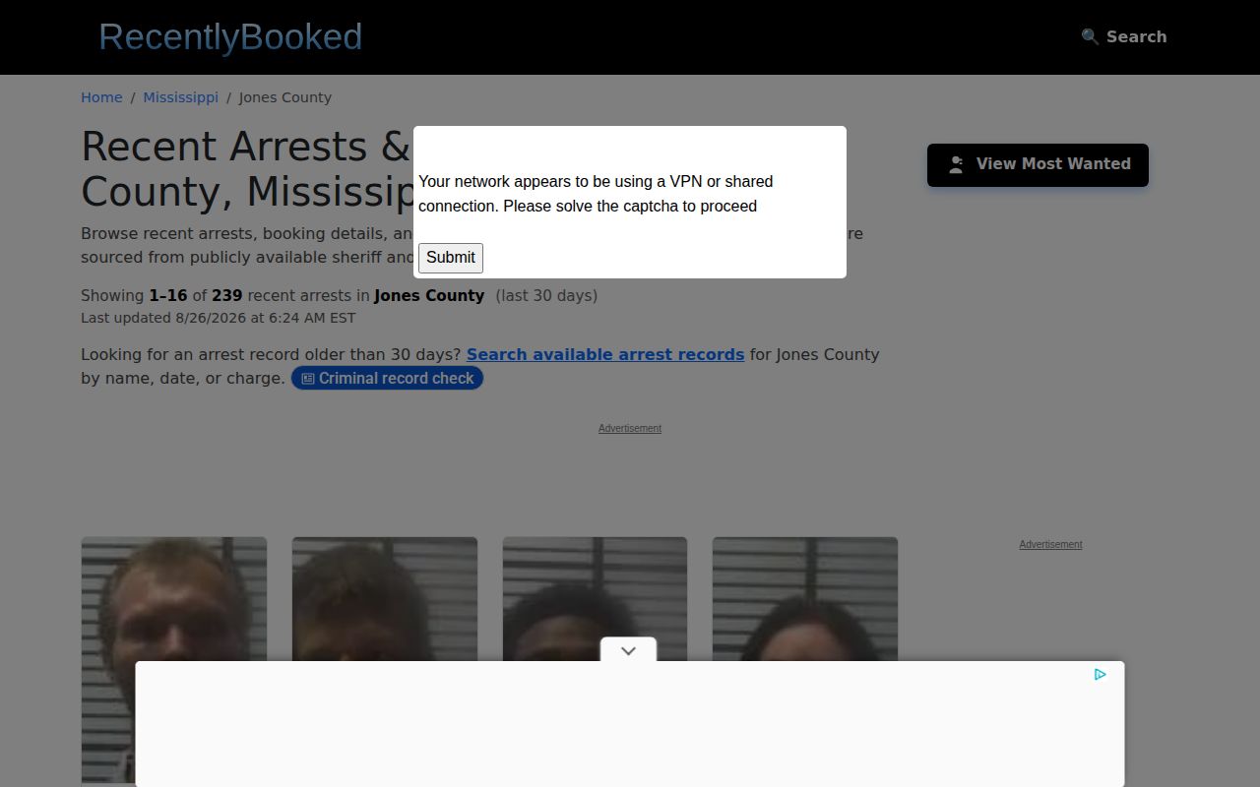Submit the captcha dialog
This screenshot has height=787, width=1260.
point(451,258)
